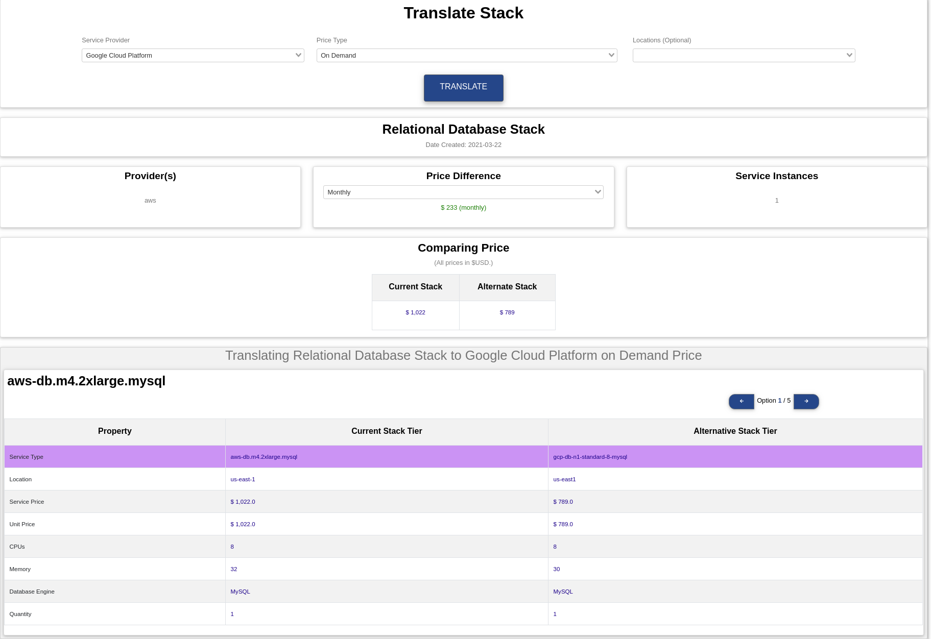Viewport: 931px width, 639px height.
Task: Click the Relational Database Stack title
Action: (x=463, y=130)
